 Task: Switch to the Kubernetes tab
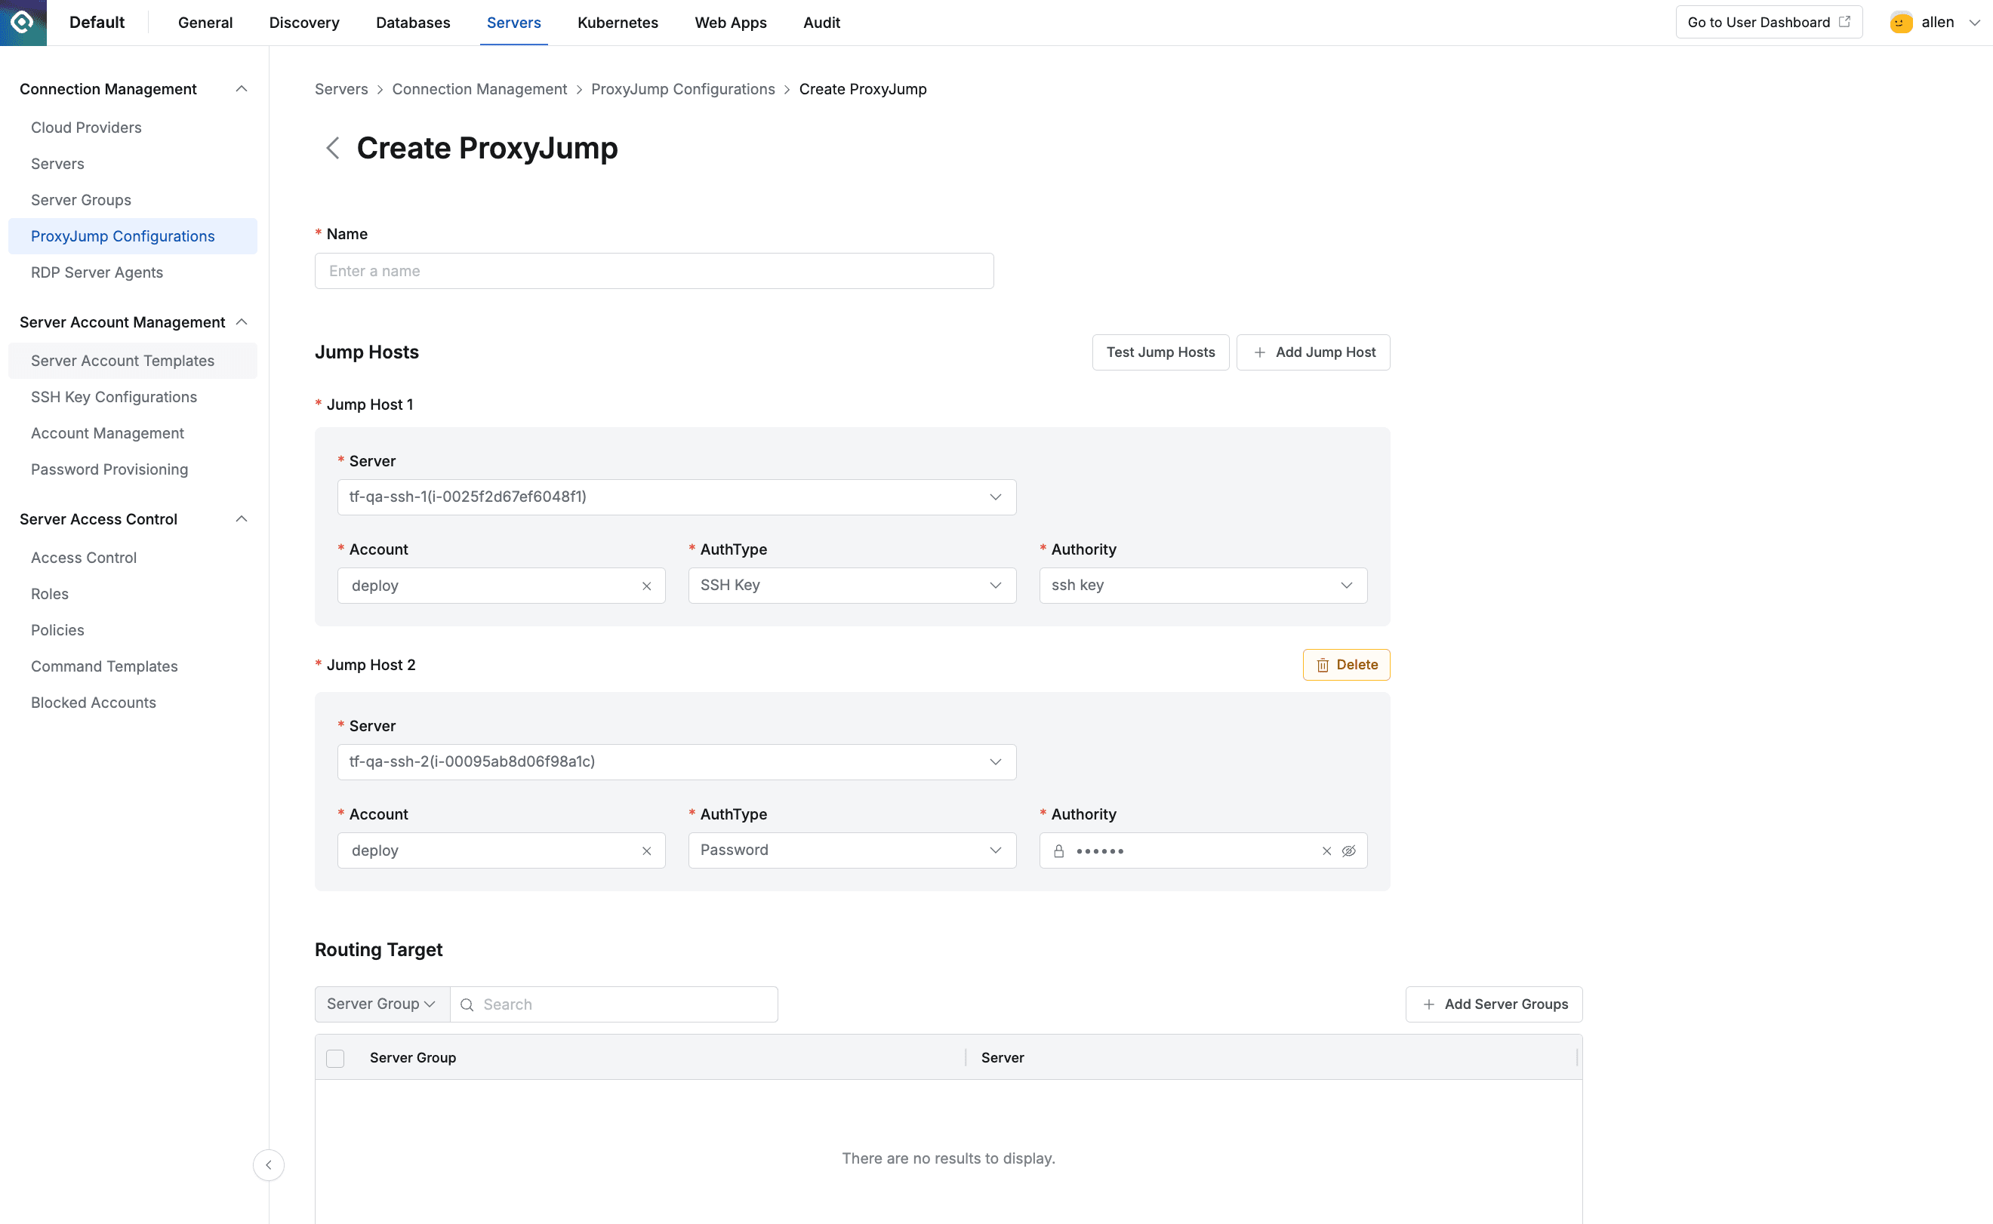click(x=617, y=22)
